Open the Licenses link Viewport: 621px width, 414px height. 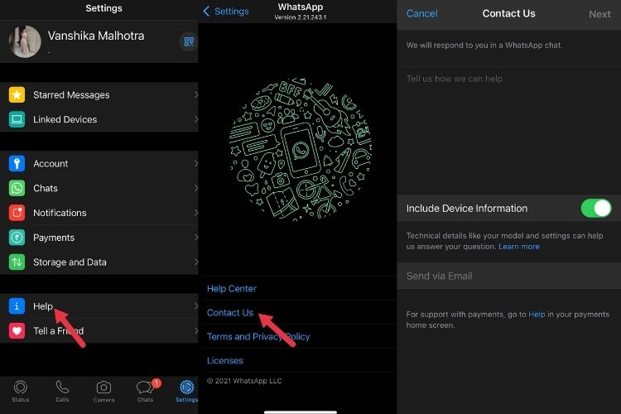click(225, 360)
